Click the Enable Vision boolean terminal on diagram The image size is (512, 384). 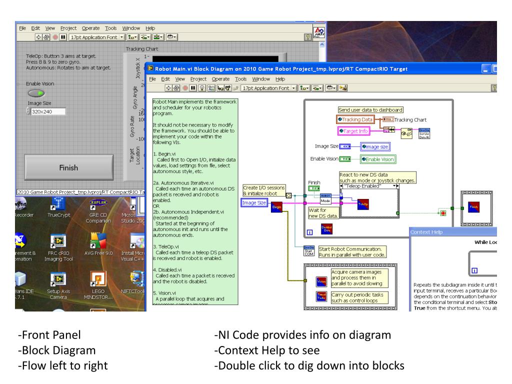pos(345,159)
